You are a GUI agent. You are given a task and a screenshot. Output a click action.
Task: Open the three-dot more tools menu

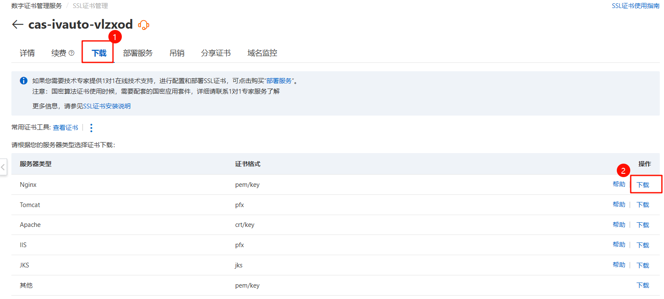pyautogui.click(x=91, y=128)
